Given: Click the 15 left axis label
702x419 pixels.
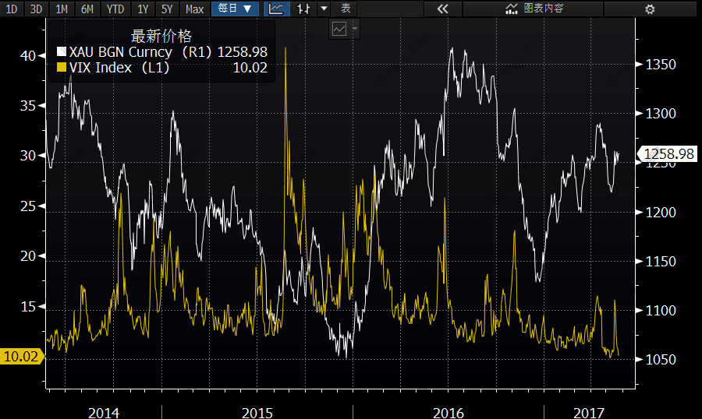Looking at the screenshot, I should 28,306.
